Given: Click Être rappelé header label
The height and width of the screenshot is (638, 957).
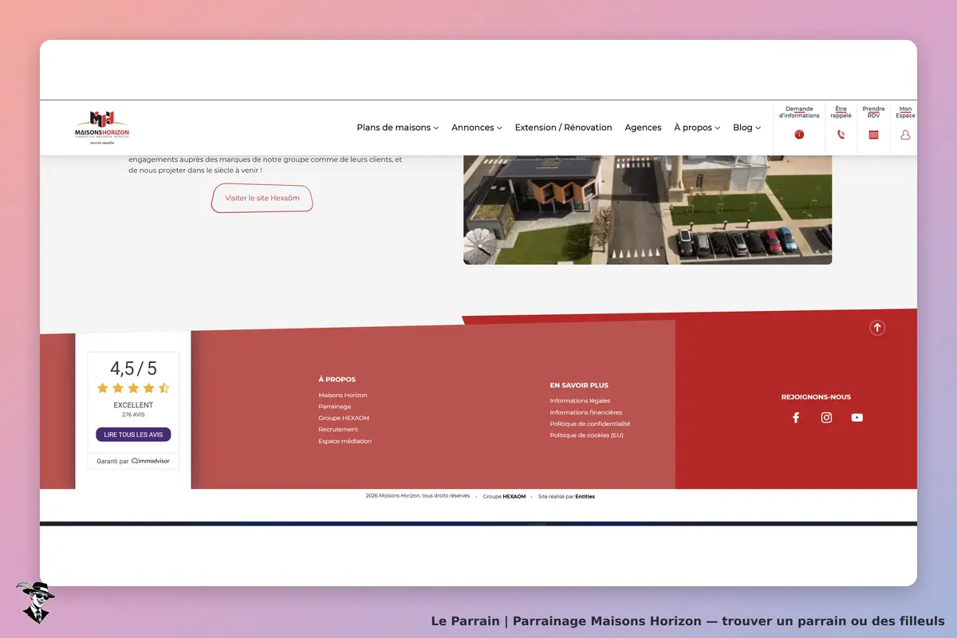Looking at the screenshot, I should 841,112.
